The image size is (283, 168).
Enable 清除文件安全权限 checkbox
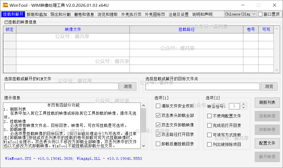click(x=158, y=106)
